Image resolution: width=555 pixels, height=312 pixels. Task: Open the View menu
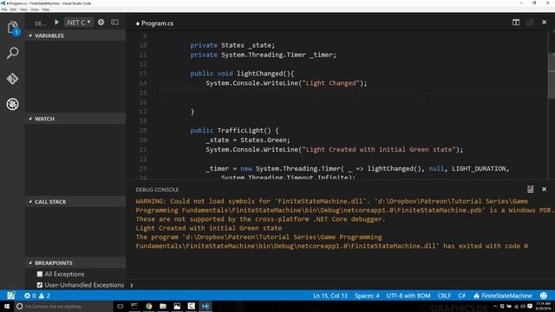23,10
